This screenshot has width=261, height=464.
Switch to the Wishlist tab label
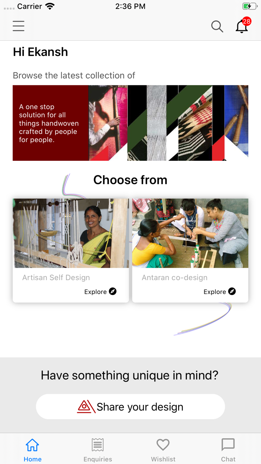pos(163,459)
